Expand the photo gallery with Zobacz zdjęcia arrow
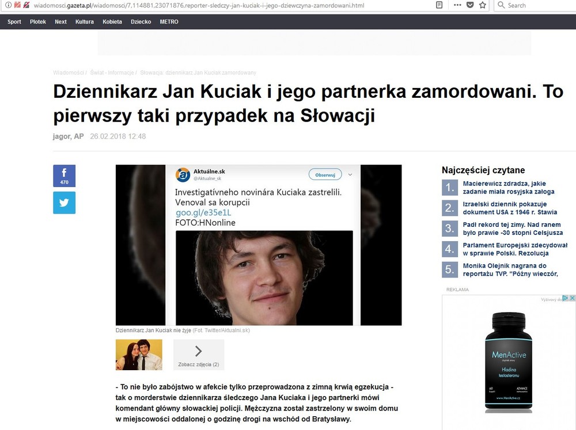Image resolution: width=576 pixels, height=430 pixels. point(198,351)
